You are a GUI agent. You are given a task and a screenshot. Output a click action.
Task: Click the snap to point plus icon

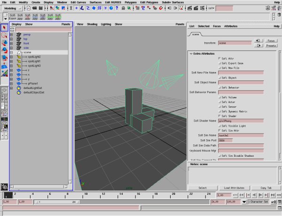pyautogui.click(x=77, y=8)
